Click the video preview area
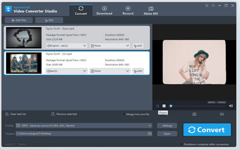Image resolution: width=240 pixels, height=150 pixels. tap(194, 62)
